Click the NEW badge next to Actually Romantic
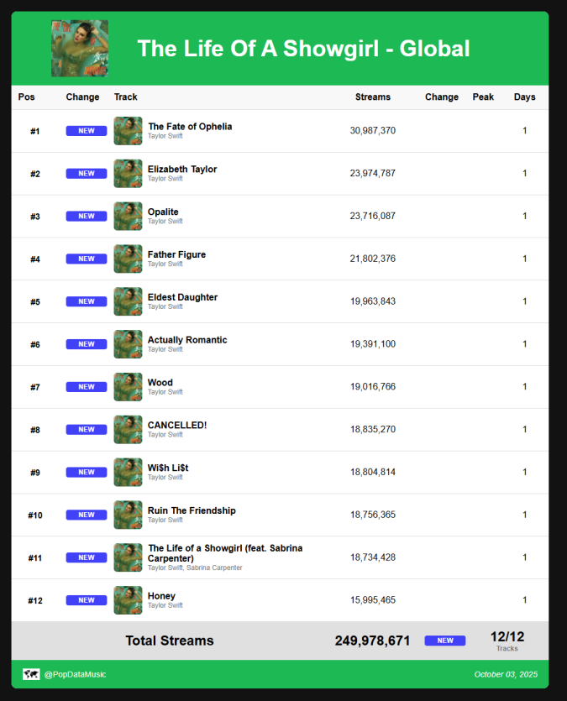This screenshot has height=701, width=567. point(87,344)
